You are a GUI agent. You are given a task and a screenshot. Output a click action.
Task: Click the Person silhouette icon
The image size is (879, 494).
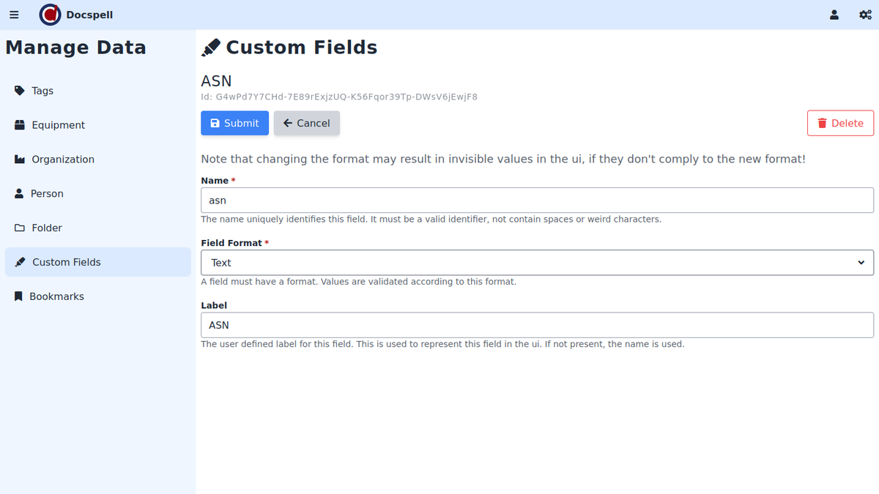coord(20,194)
